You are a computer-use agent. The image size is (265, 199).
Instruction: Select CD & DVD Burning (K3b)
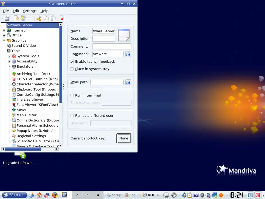click(35, 79)
